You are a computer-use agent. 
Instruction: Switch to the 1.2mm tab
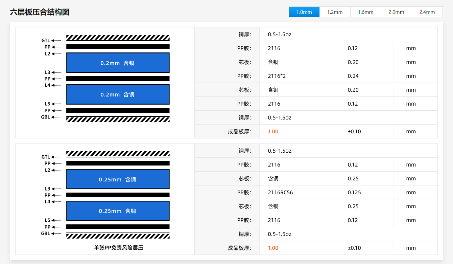coord(335,12)
